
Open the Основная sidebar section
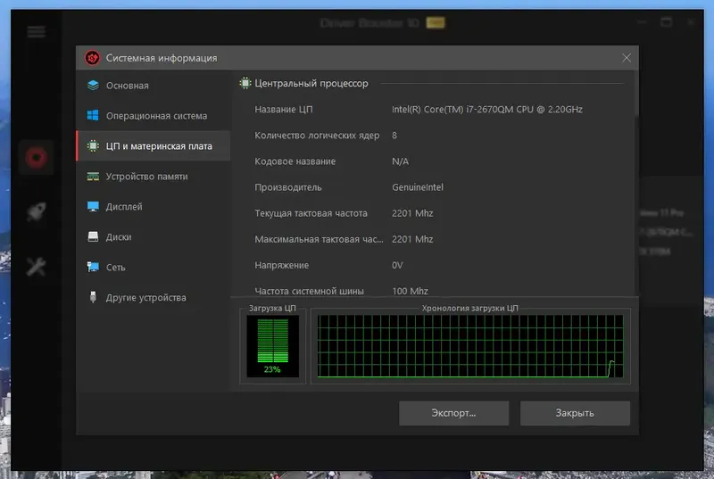(154, 86)
